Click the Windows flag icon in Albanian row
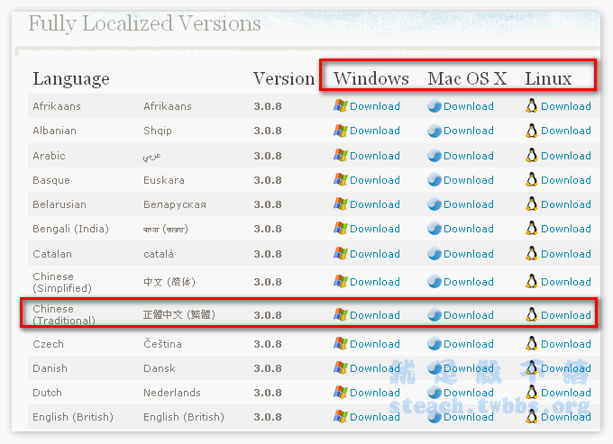The height and width of the screenshot is (444, 613). pyautogui.click(x=340, y=131)
